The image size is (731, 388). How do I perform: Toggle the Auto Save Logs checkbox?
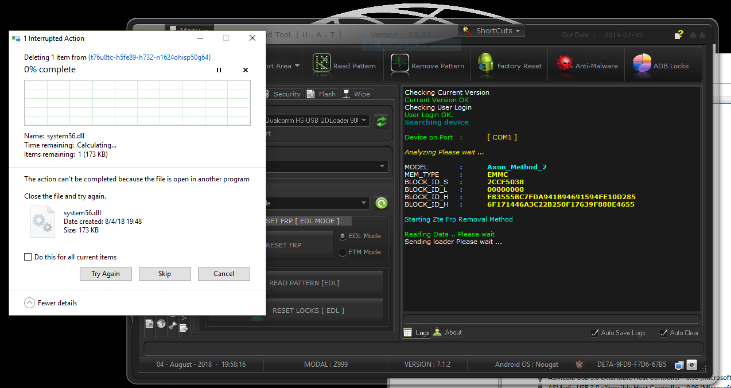(594, 333)
